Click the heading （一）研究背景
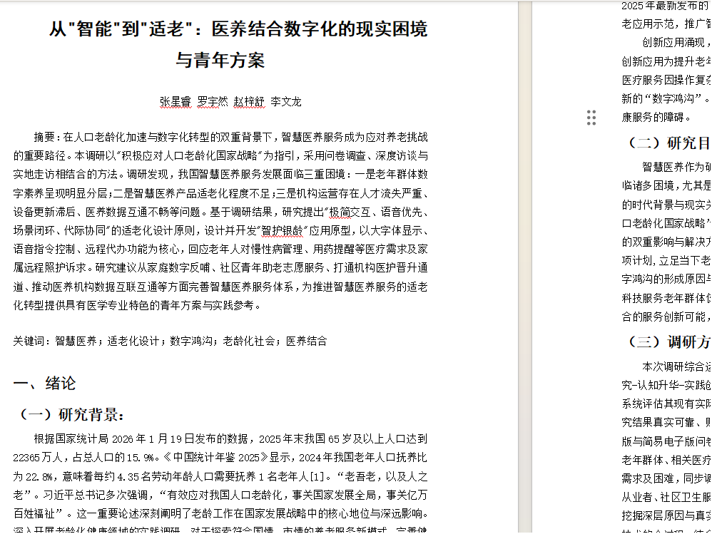 click(70, 414)
